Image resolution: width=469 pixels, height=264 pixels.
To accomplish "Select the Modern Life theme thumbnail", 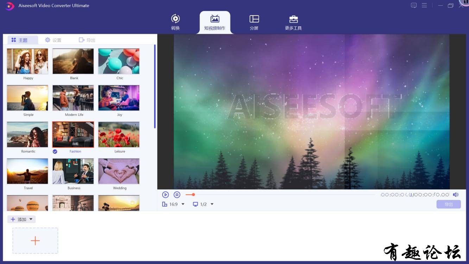I will pyautogui.click(x=73, y=98).
